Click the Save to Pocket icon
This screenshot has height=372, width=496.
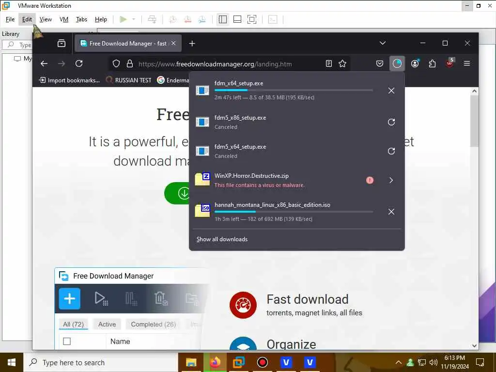(380, 63)
